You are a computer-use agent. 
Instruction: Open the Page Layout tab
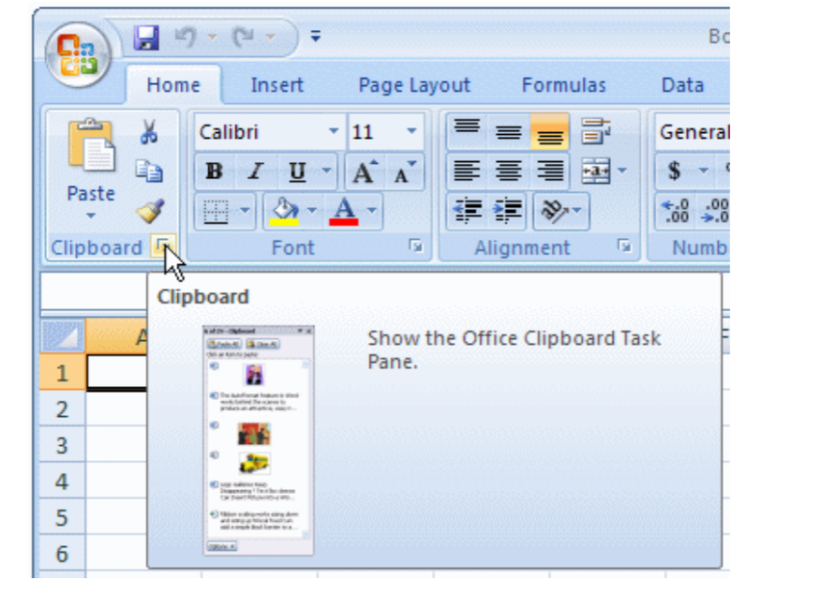tap(413, 85)
